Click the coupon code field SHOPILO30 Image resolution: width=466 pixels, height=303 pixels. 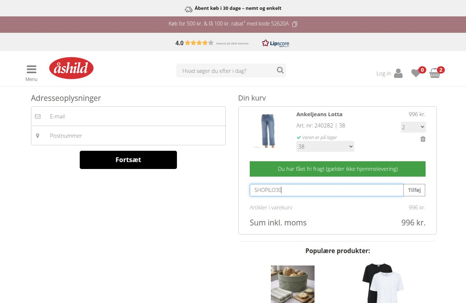click(x=327, y=190)
